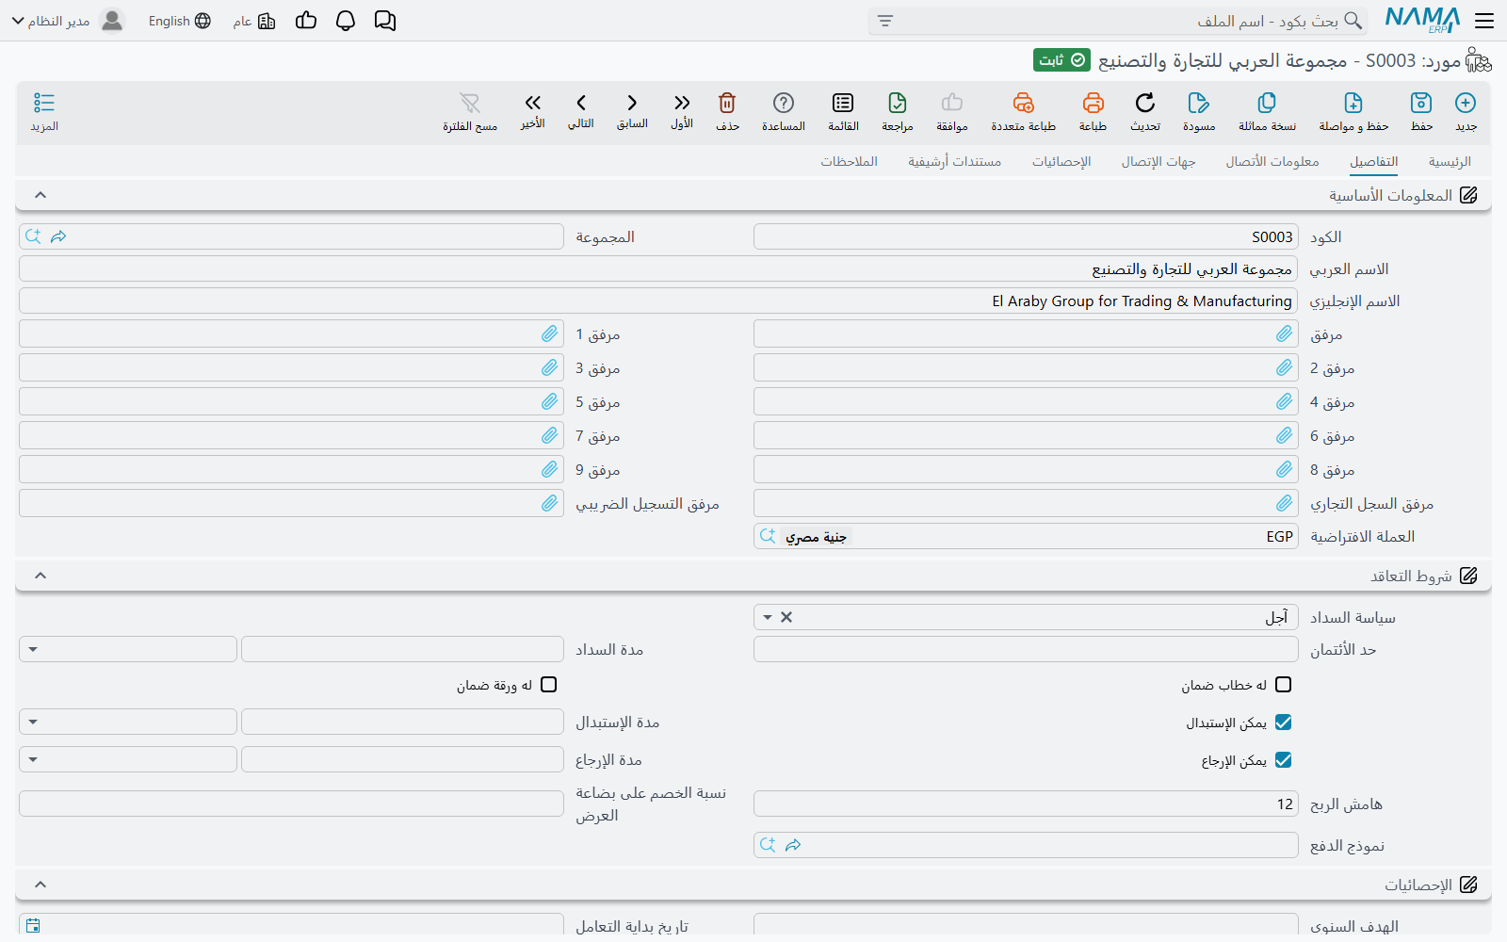The height and width of the screenshot is (942, 1507).
Task: Switch to the معلومات الأتصال tab
Action: [x=1272, y=161]
